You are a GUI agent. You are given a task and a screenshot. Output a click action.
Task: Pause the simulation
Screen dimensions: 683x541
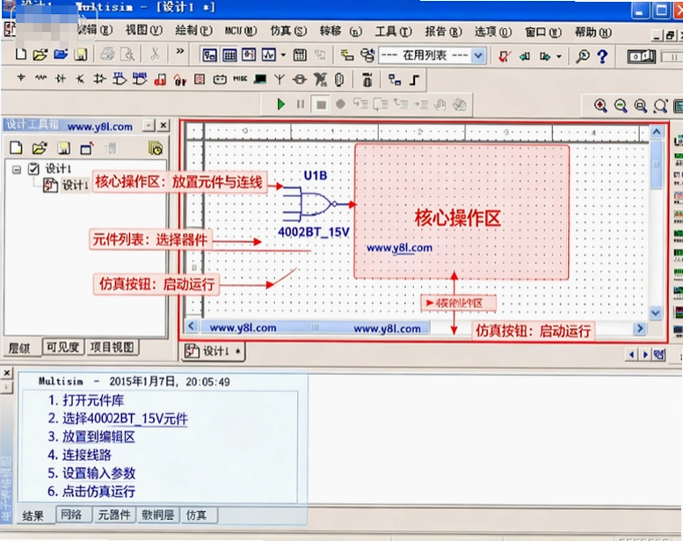[x=301, y=104]
